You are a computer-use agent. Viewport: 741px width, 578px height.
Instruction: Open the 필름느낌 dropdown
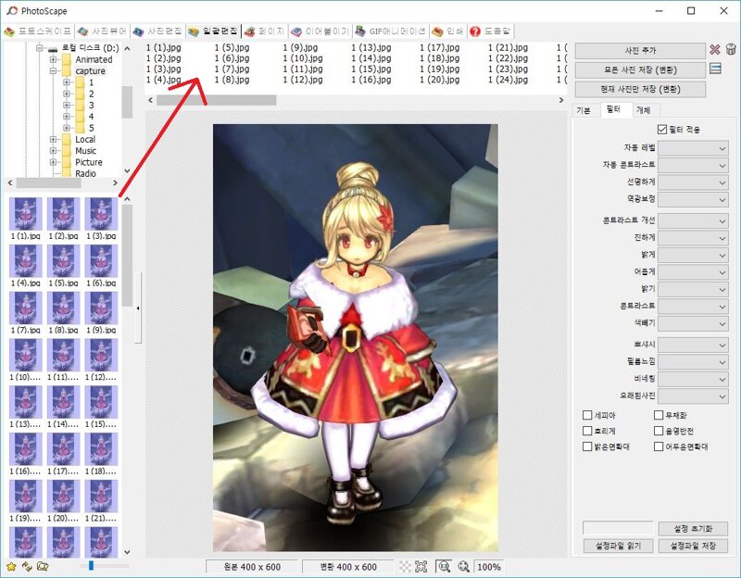coord(693,361)
